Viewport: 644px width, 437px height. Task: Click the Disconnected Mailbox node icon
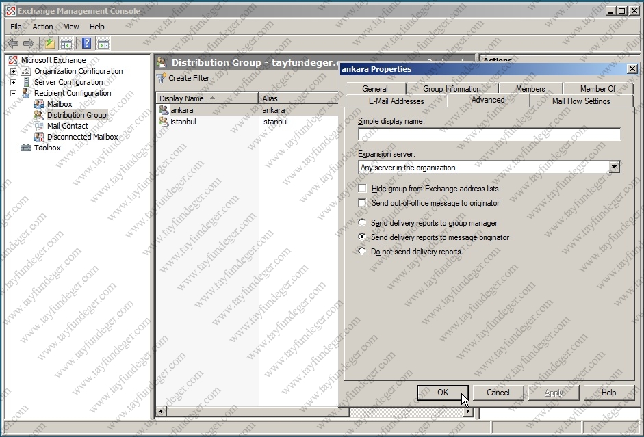[39, 137]
